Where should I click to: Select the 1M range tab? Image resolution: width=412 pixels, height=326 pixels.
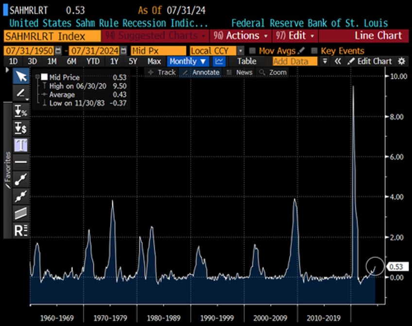coord(52,62)
